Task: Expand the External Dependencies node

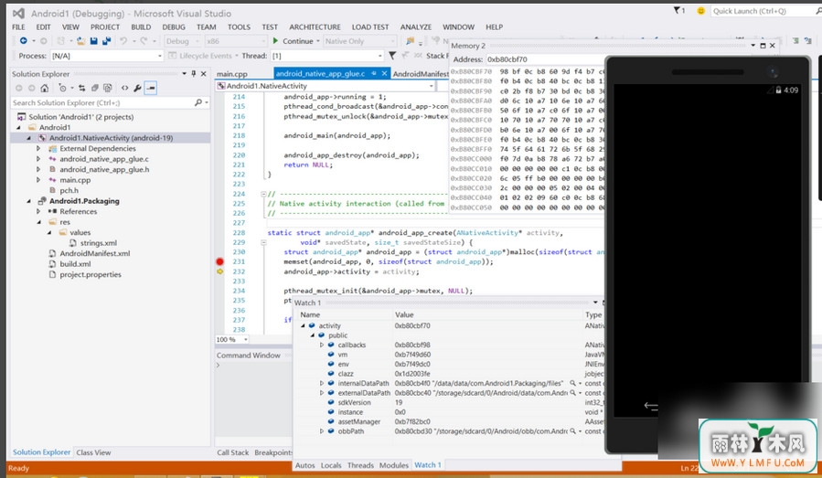Action: click(x=38, y=148)
